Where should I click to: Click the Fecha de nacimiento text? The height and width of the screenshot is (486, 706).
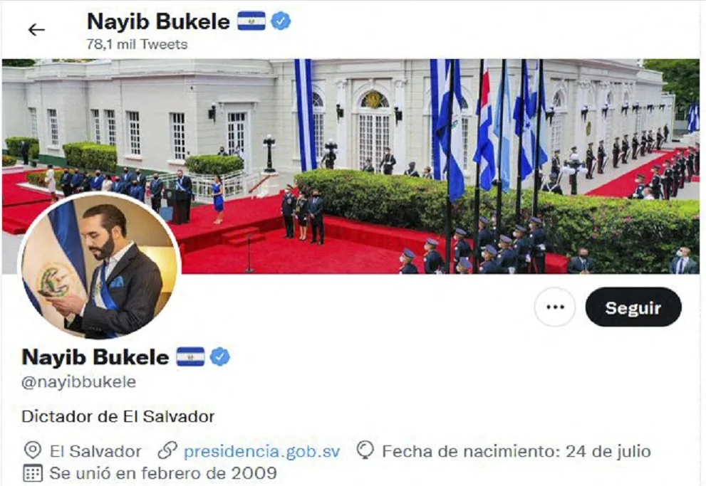[516, 451]
